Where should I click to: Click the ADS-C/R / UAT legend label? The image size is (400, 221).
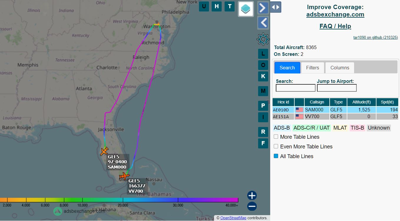click(311, 128)
